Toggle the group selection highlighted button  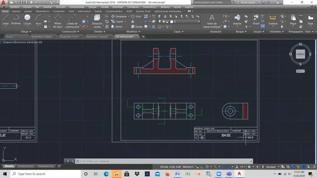click(x=263, y=26)
